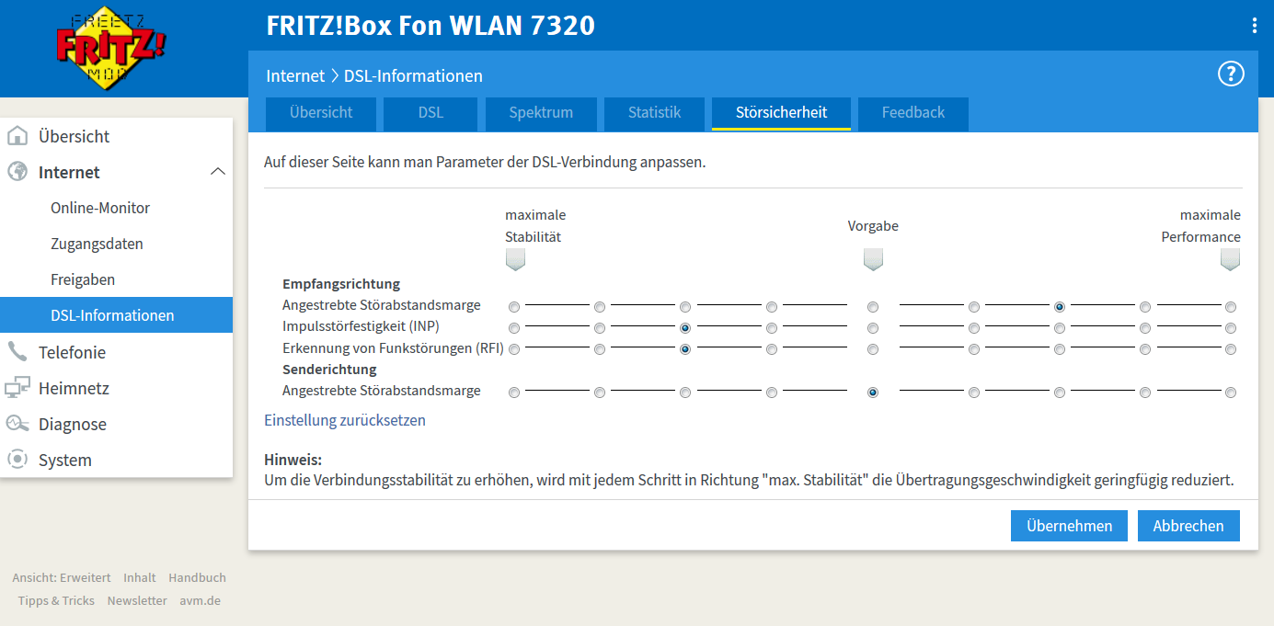Click Internet in the header breadcrumb
This screenshot has width=1274, height=626.
295,75
